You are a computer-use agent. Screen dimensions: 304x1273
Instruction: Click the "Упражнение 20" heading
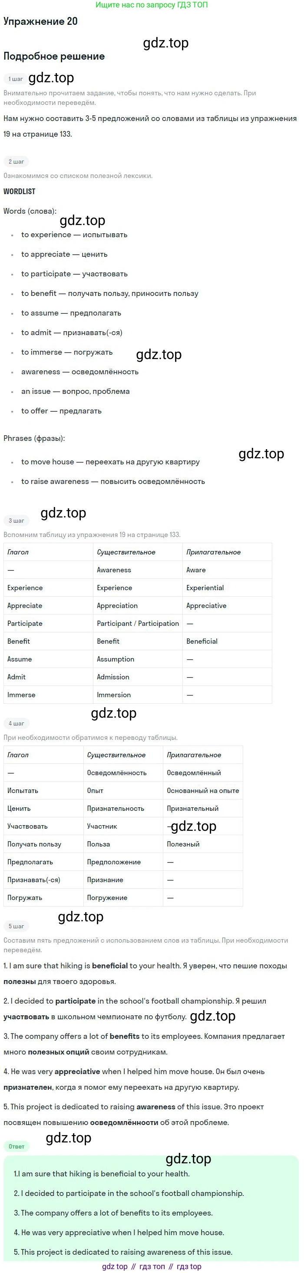(40, 21)
